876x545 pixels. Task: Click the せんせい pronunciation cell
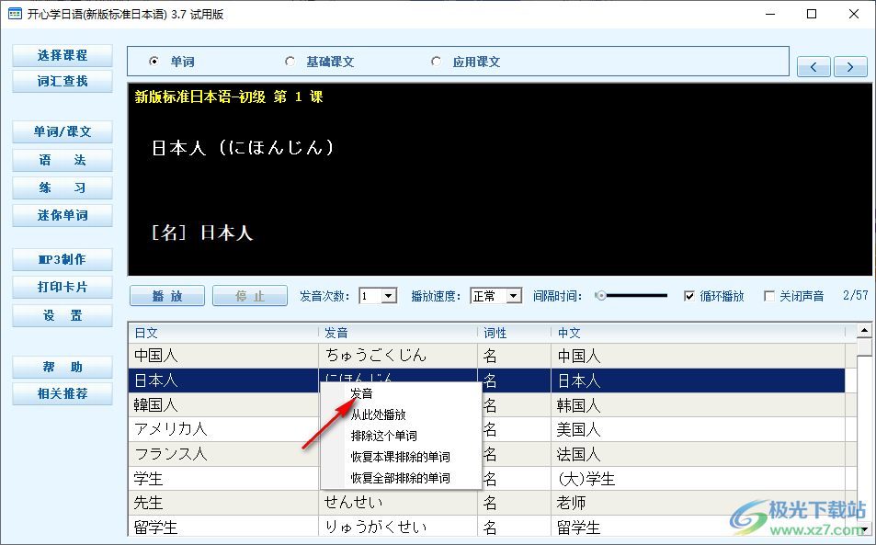pyautogui.click(x=398, y=503)
